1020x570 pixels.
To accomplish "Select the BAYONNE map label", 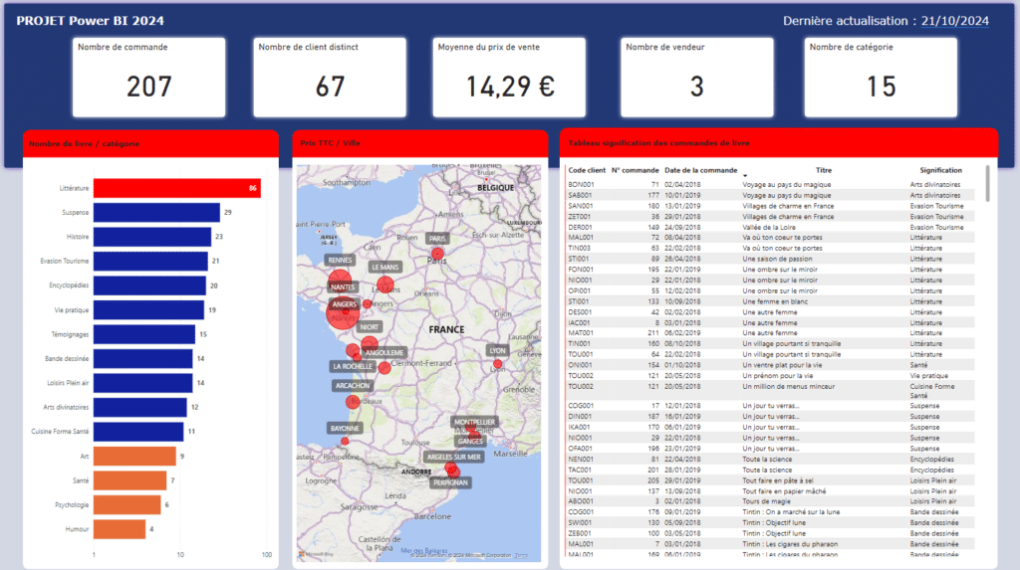I will point(345,429).
